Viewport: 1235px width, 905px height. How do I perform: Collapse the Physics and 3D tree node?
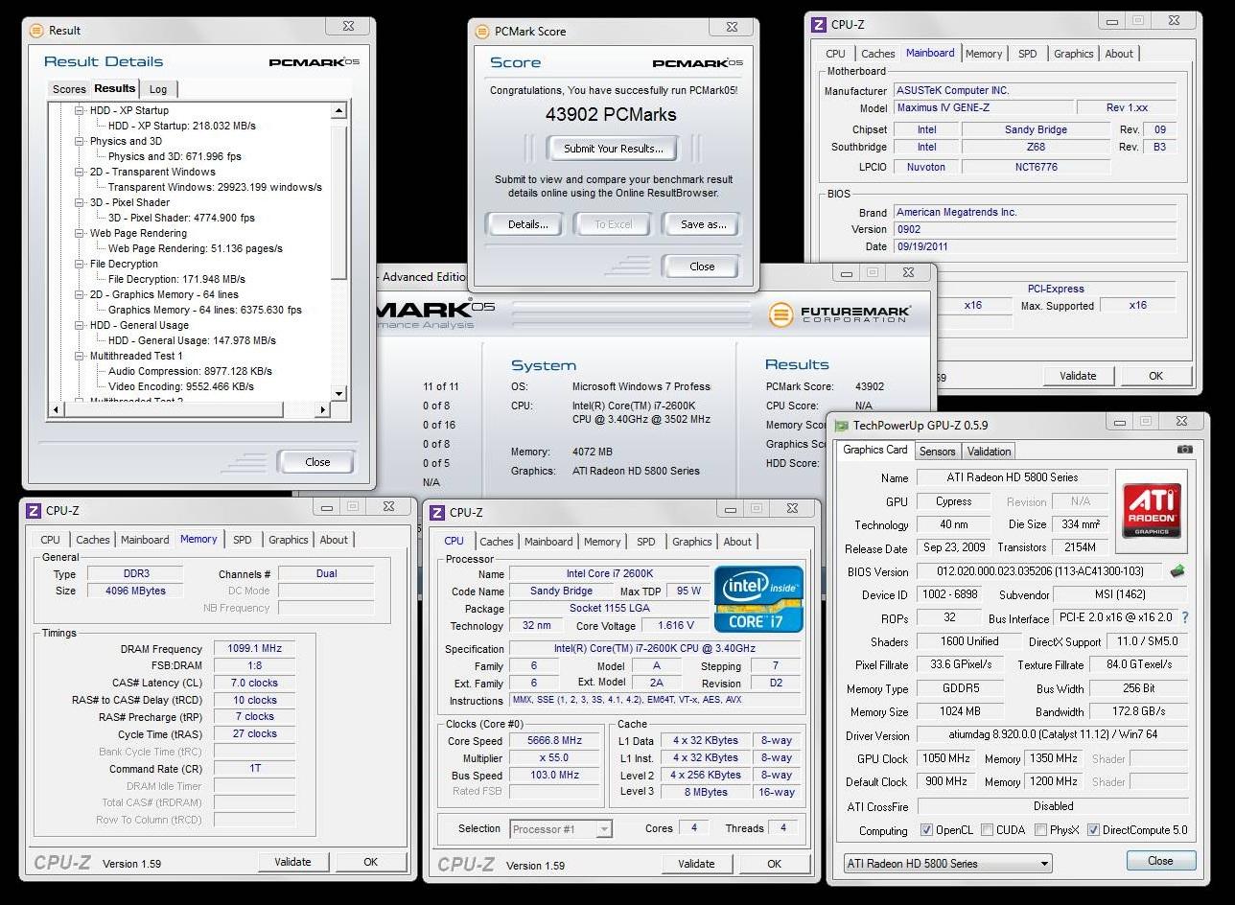80,141
